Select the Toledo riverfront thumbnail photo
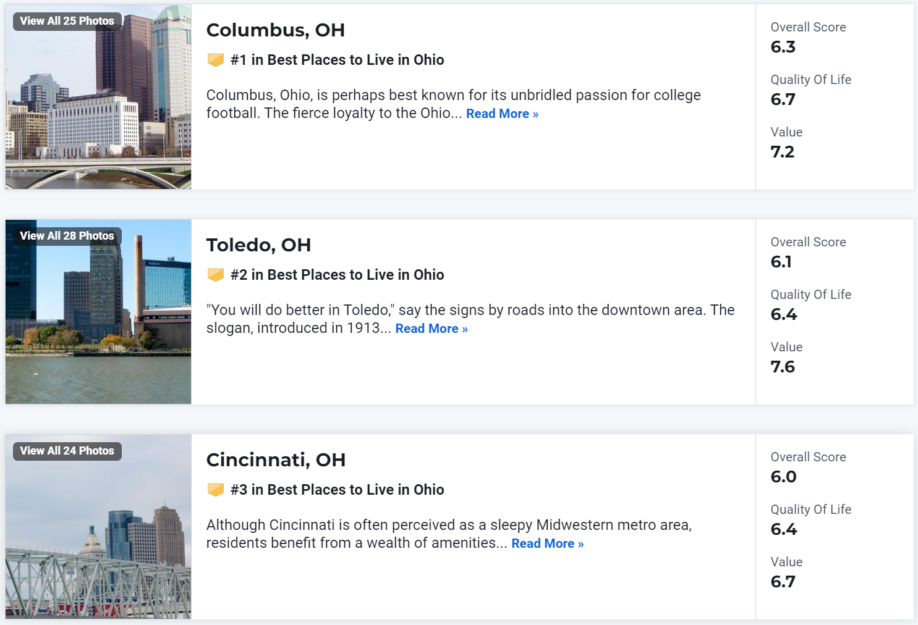The image size is (918, 625). pyautogui.click(x=98, y=312)
